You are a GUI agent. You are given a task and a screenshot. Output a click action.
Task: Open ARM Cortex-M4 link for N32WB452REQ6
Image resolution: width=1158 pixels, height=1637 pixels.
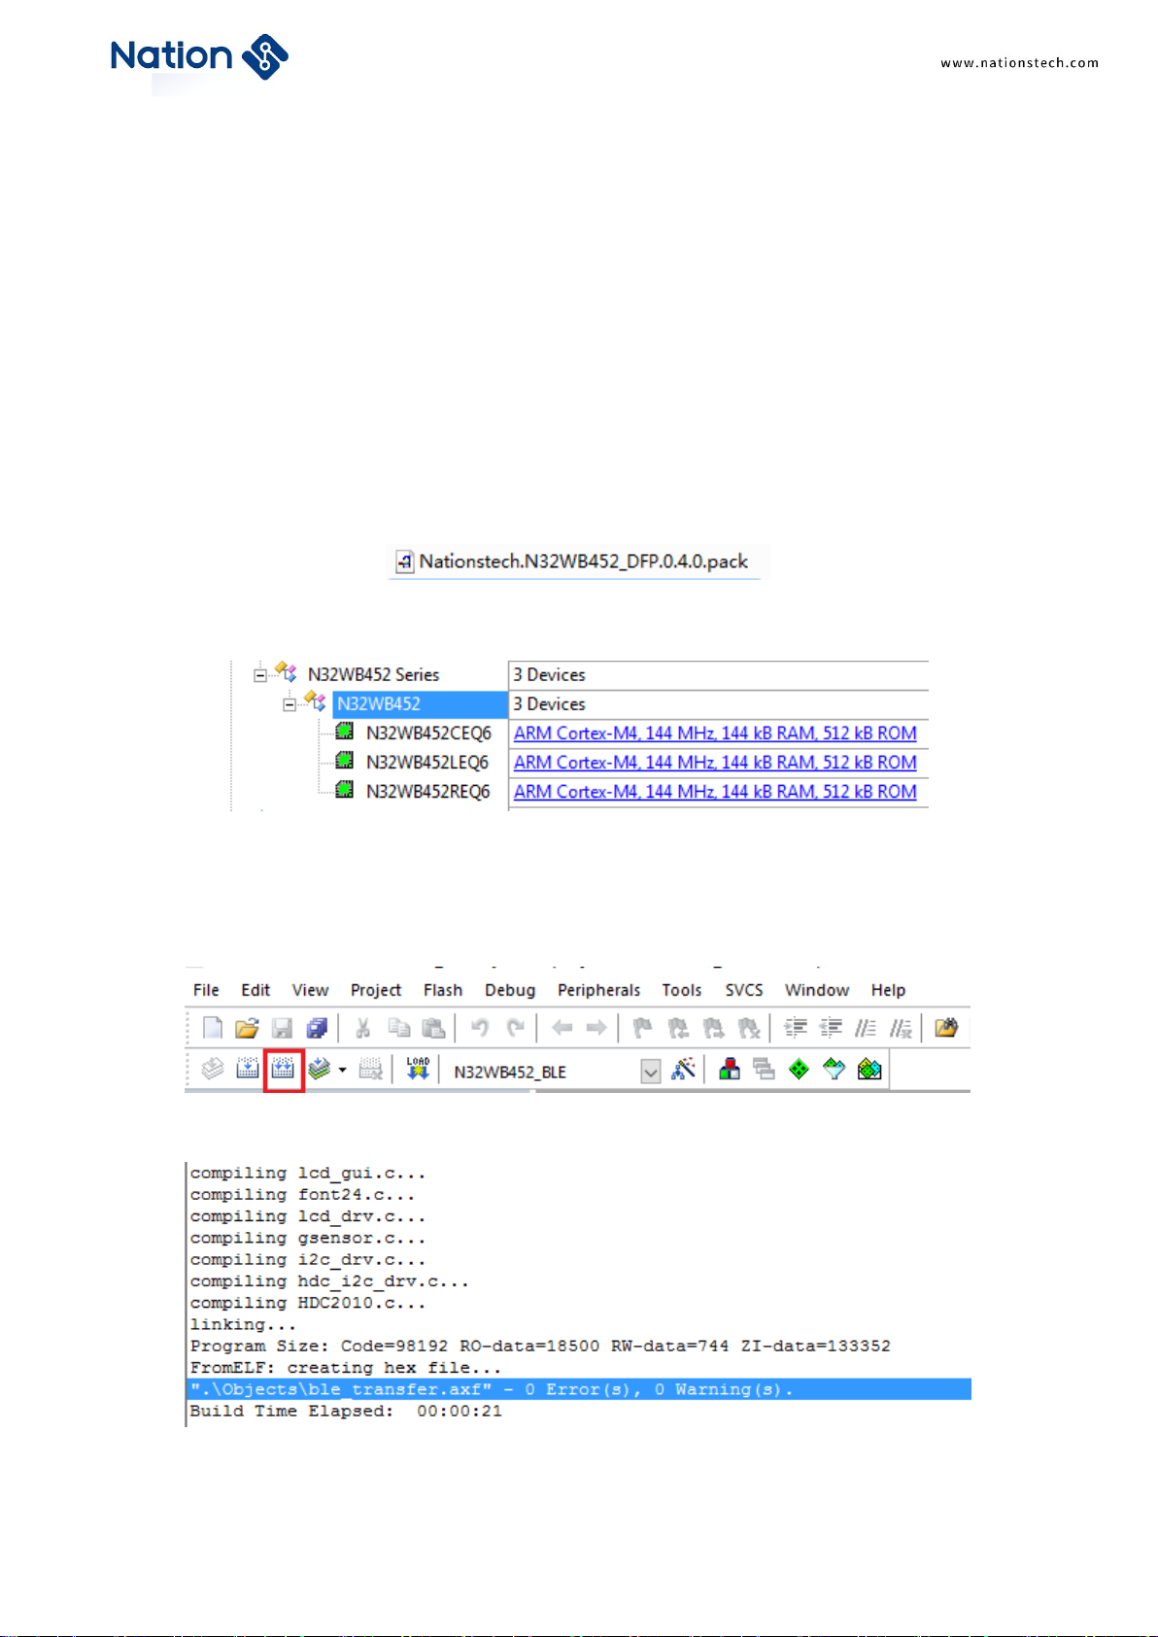[x=715, y=792]
